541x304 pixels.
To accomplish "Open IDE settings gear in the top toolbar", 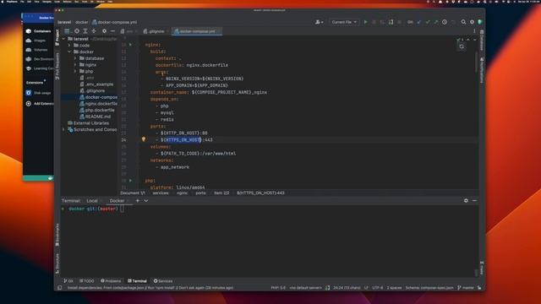I will pos(472,22).
